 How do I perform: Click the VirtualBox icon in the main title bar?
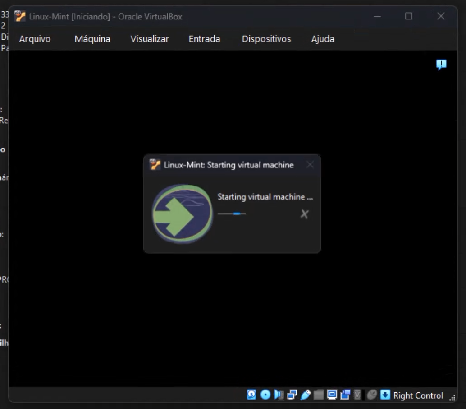pyautogui.click(x=20, y=16)
